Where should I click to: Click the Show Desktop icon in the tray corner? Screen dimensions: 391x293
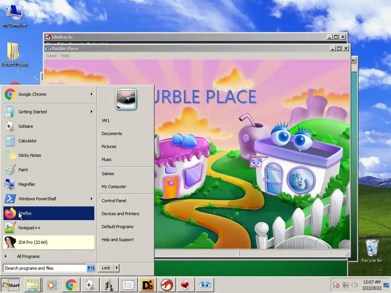click(387, 285)
